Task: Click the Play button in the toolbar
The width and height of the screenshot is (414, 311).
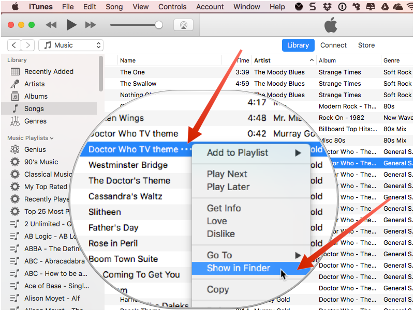Action: (x=71, y=25)
